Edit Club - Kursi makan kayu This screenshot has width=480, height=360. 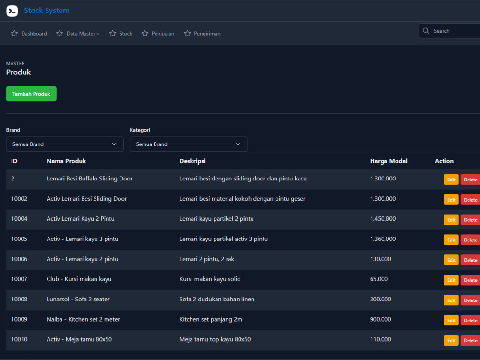[451, 280]
